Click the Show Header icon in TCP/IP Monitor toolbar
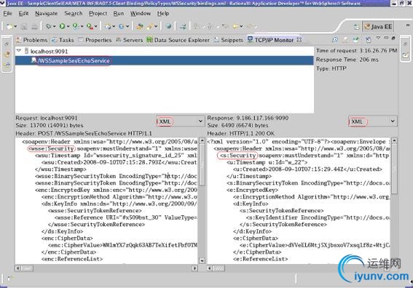 [369, 40]
